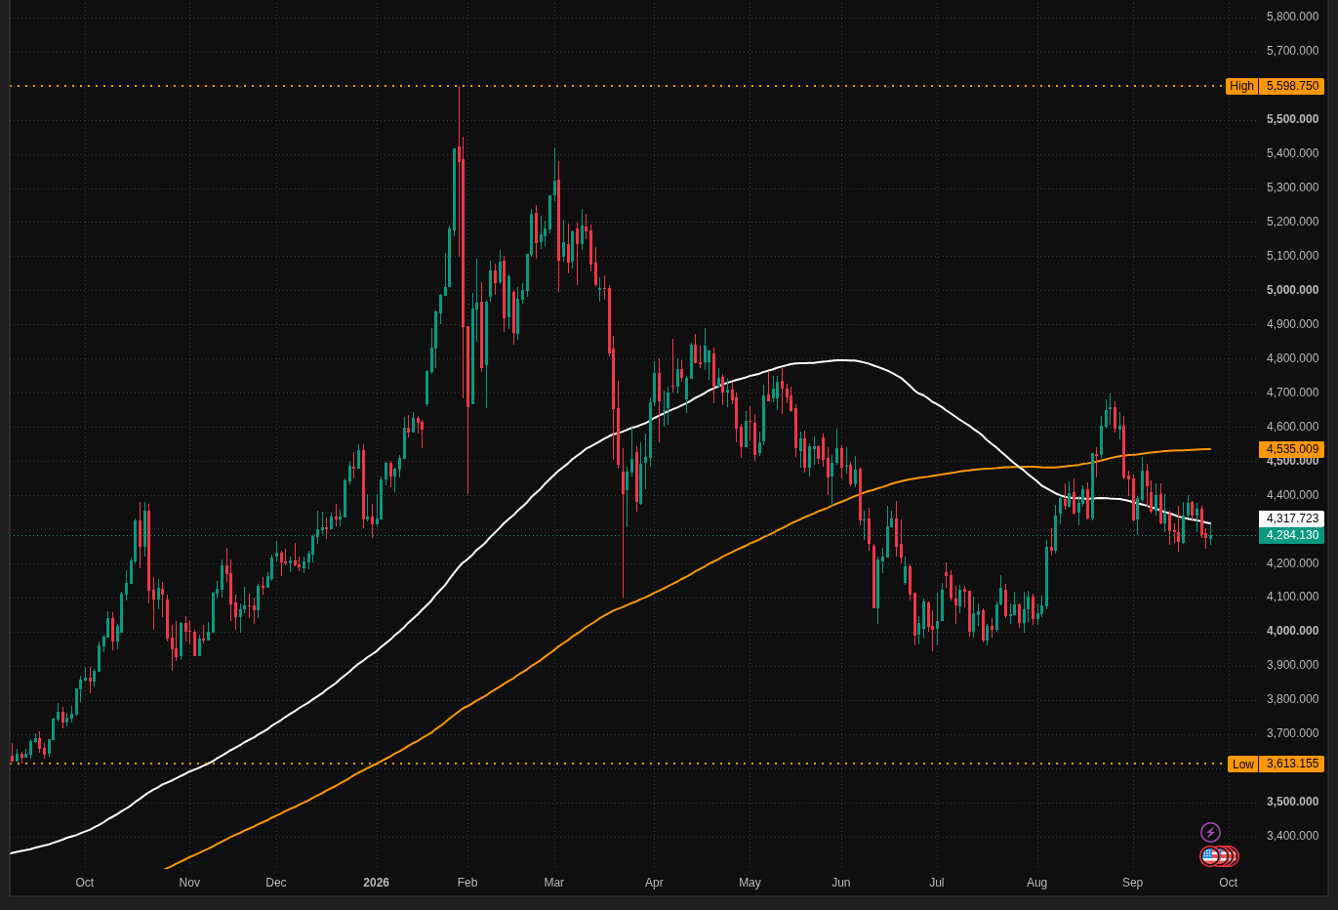Click the 5,300.000 price axis label
Viewport: 1338px width, 910px height.
click(x=1292, y=187)
